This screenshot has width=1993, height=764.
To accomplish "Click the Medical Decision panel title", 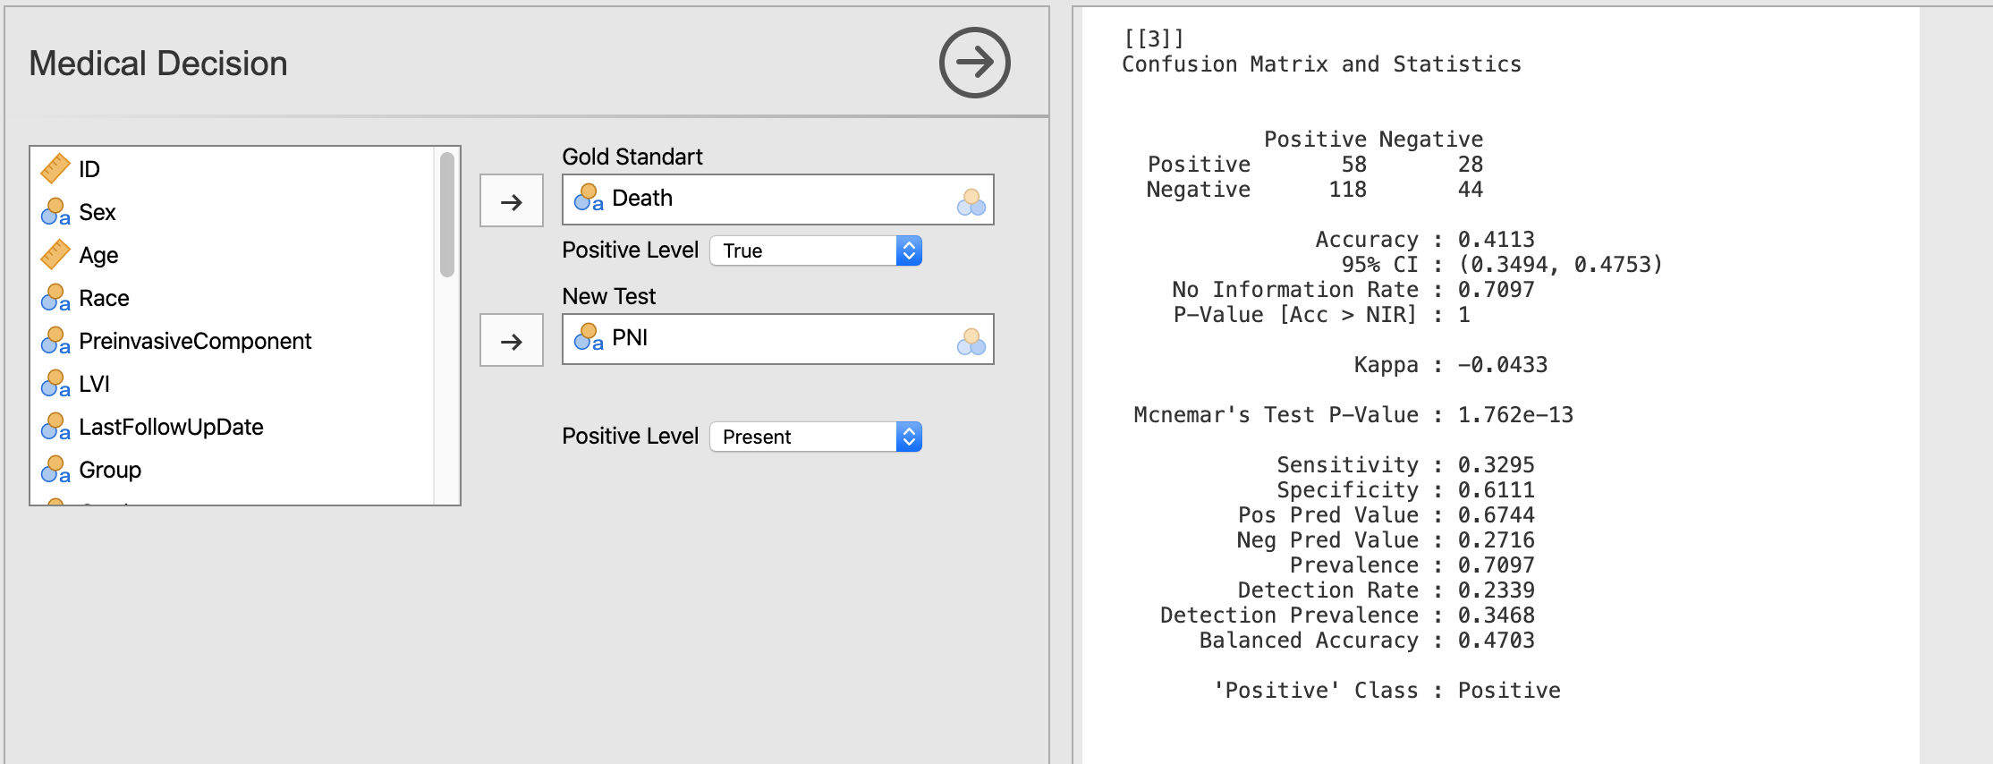I will (x=158, y=64).
